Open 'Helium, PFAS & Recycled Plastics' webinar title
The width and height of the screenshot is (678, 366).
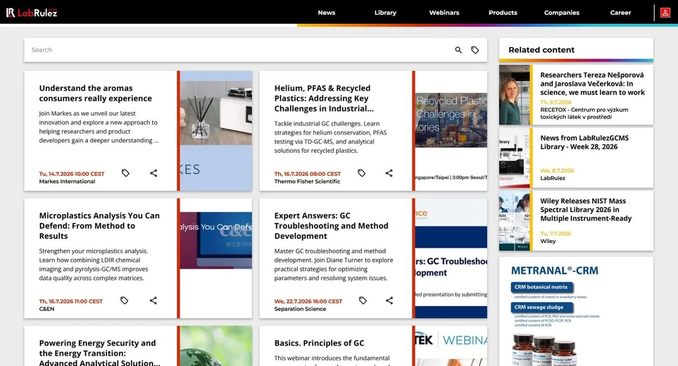pos(324,99)
